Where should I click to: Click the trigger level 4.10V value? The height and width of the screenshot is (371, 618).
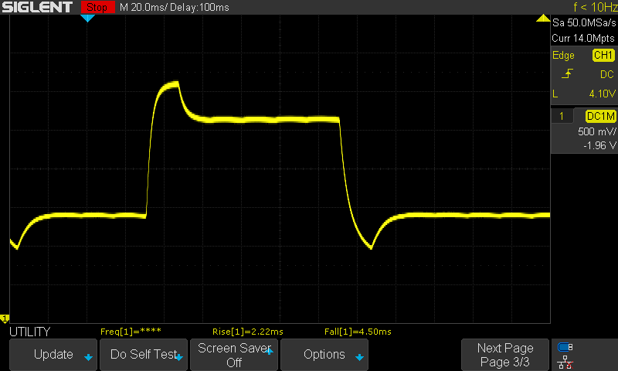pos(602,94)
